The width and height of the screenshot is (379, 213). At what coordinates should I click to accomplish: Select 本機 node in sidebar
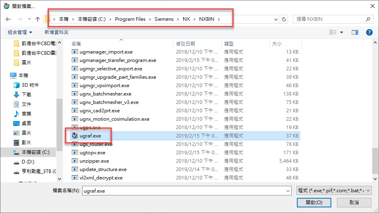[23, 76]
